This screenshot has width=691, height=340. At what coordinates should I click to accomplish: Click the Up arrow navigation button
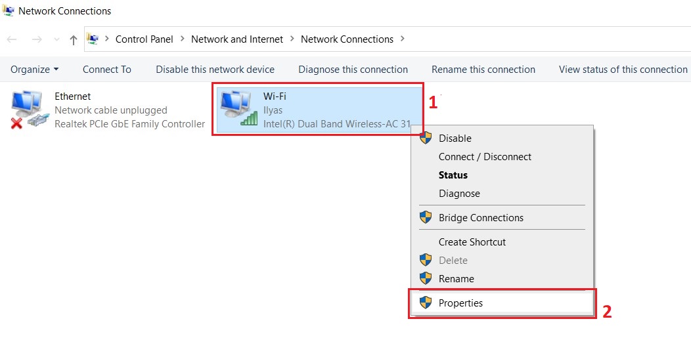74,39
